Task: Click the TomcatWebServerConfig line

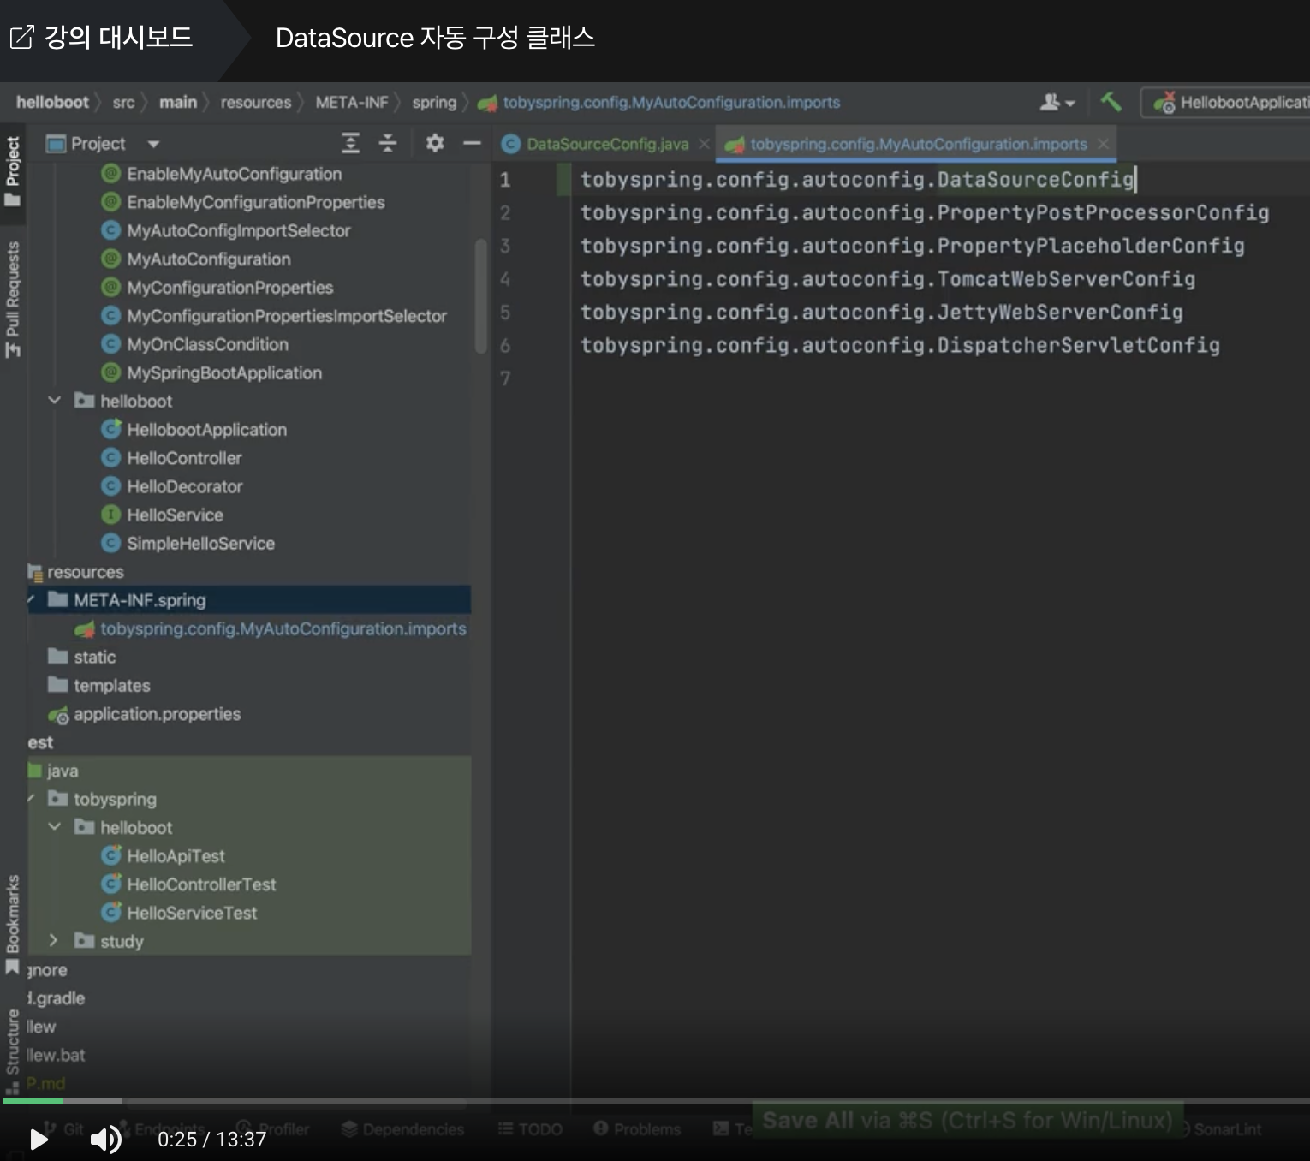Action: click(888, 279)
